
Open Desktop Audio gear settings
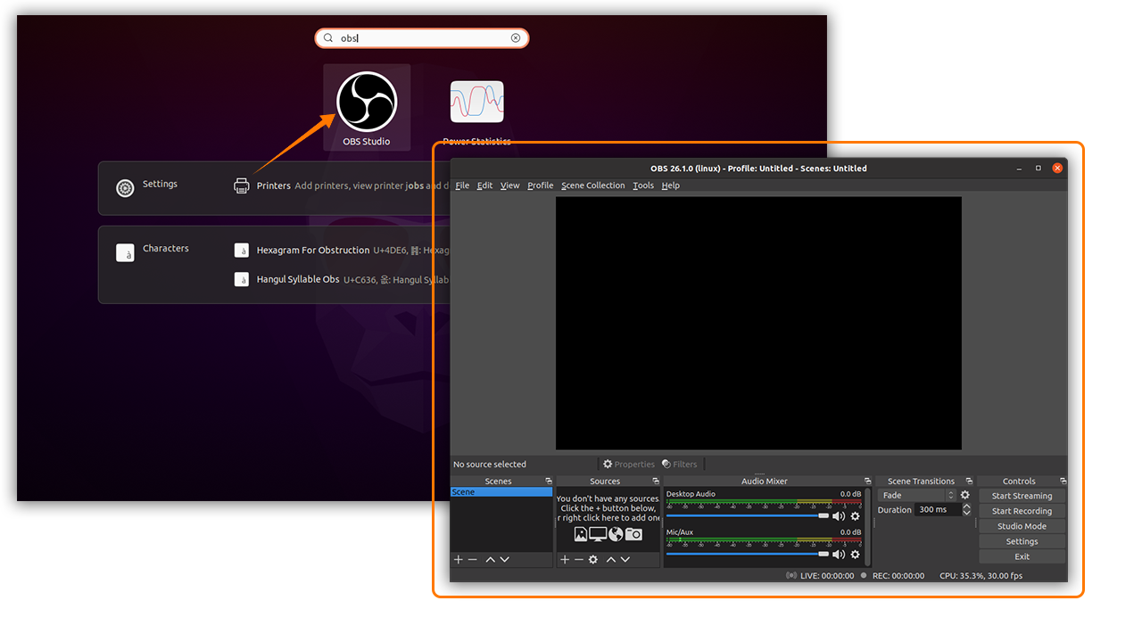855,516
